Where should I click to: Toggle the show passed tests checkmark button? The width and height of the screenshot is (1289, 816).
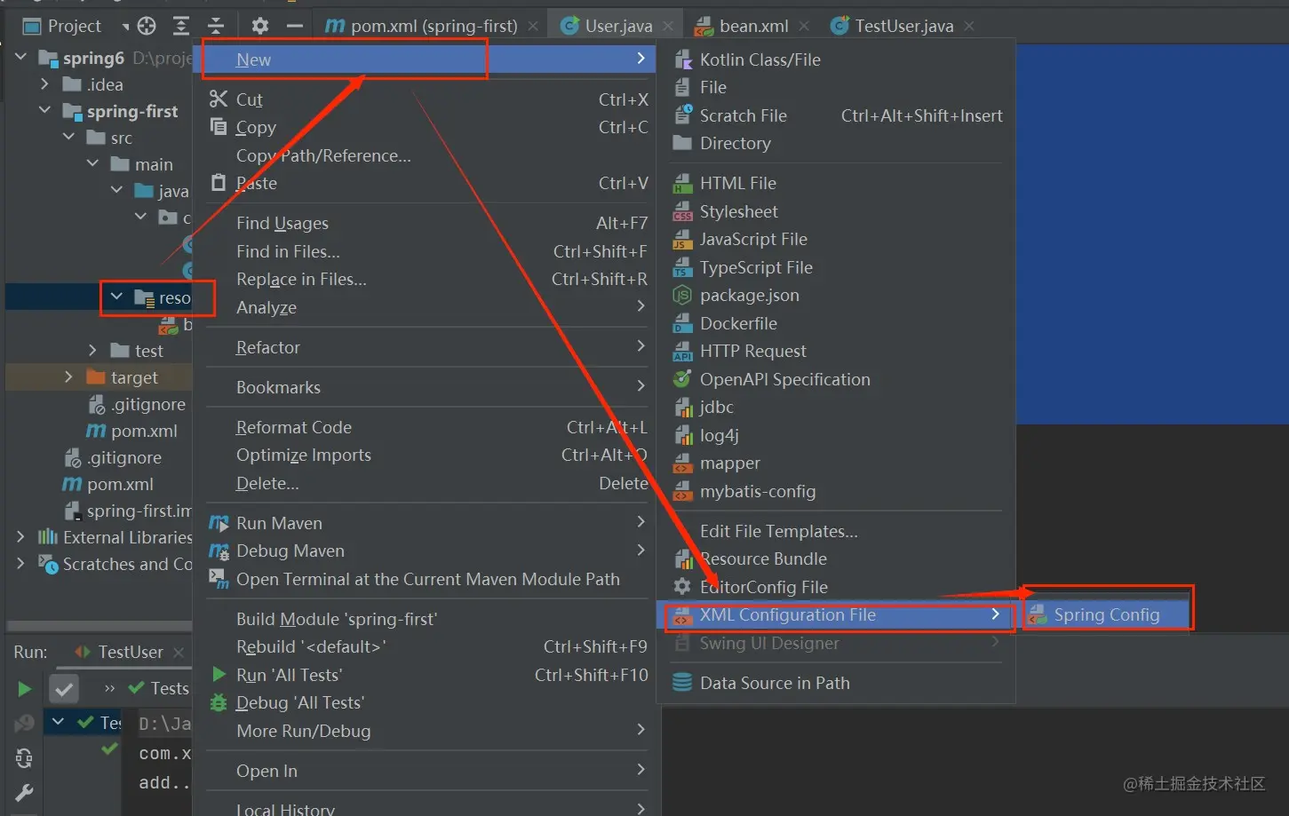pos(64,689)
